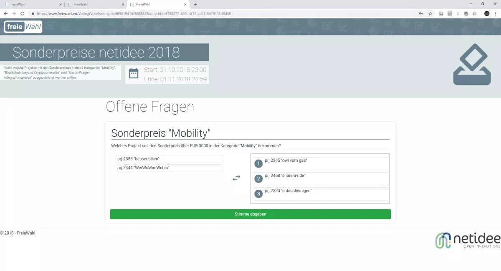Viewport: 501px width, 271px height.
Task: Open a new browser tab
Action: [x=195, y=4]
